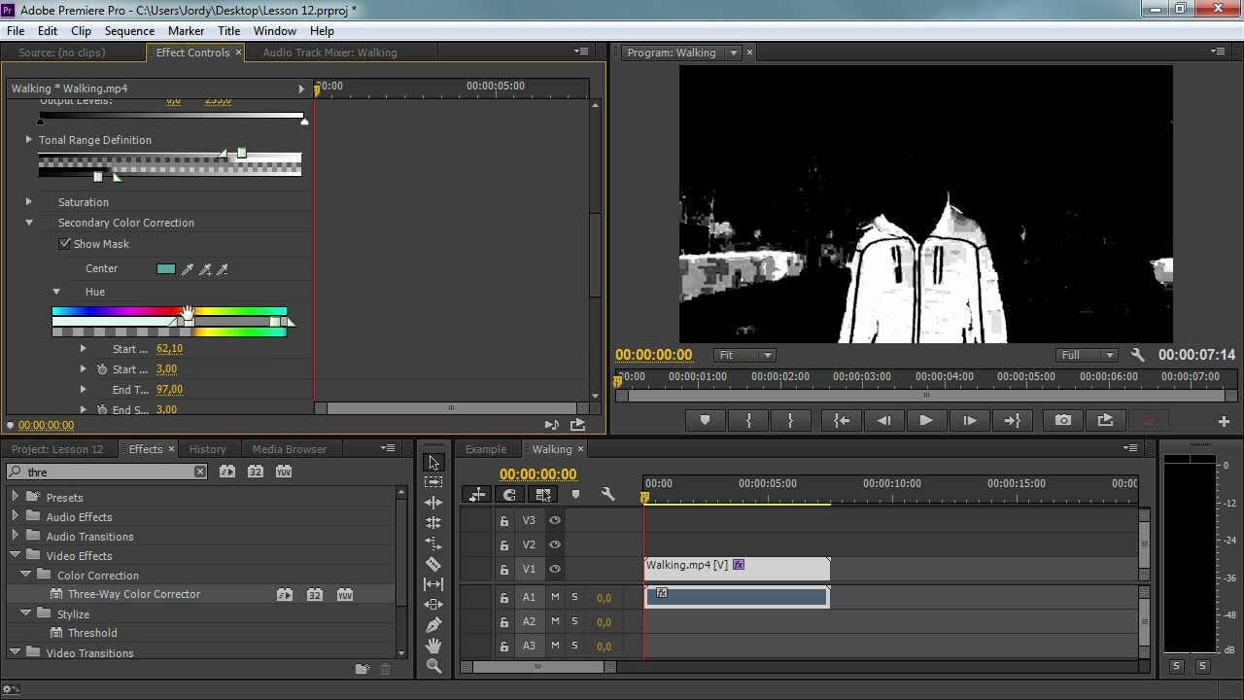Image resolution: width=1244 pixels, height=700 pixels.
Task: Open the Sequence menu
Action: click(129, 31)
